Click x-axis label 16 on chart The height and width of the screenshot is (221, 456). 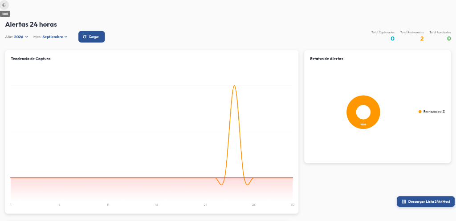156,205
